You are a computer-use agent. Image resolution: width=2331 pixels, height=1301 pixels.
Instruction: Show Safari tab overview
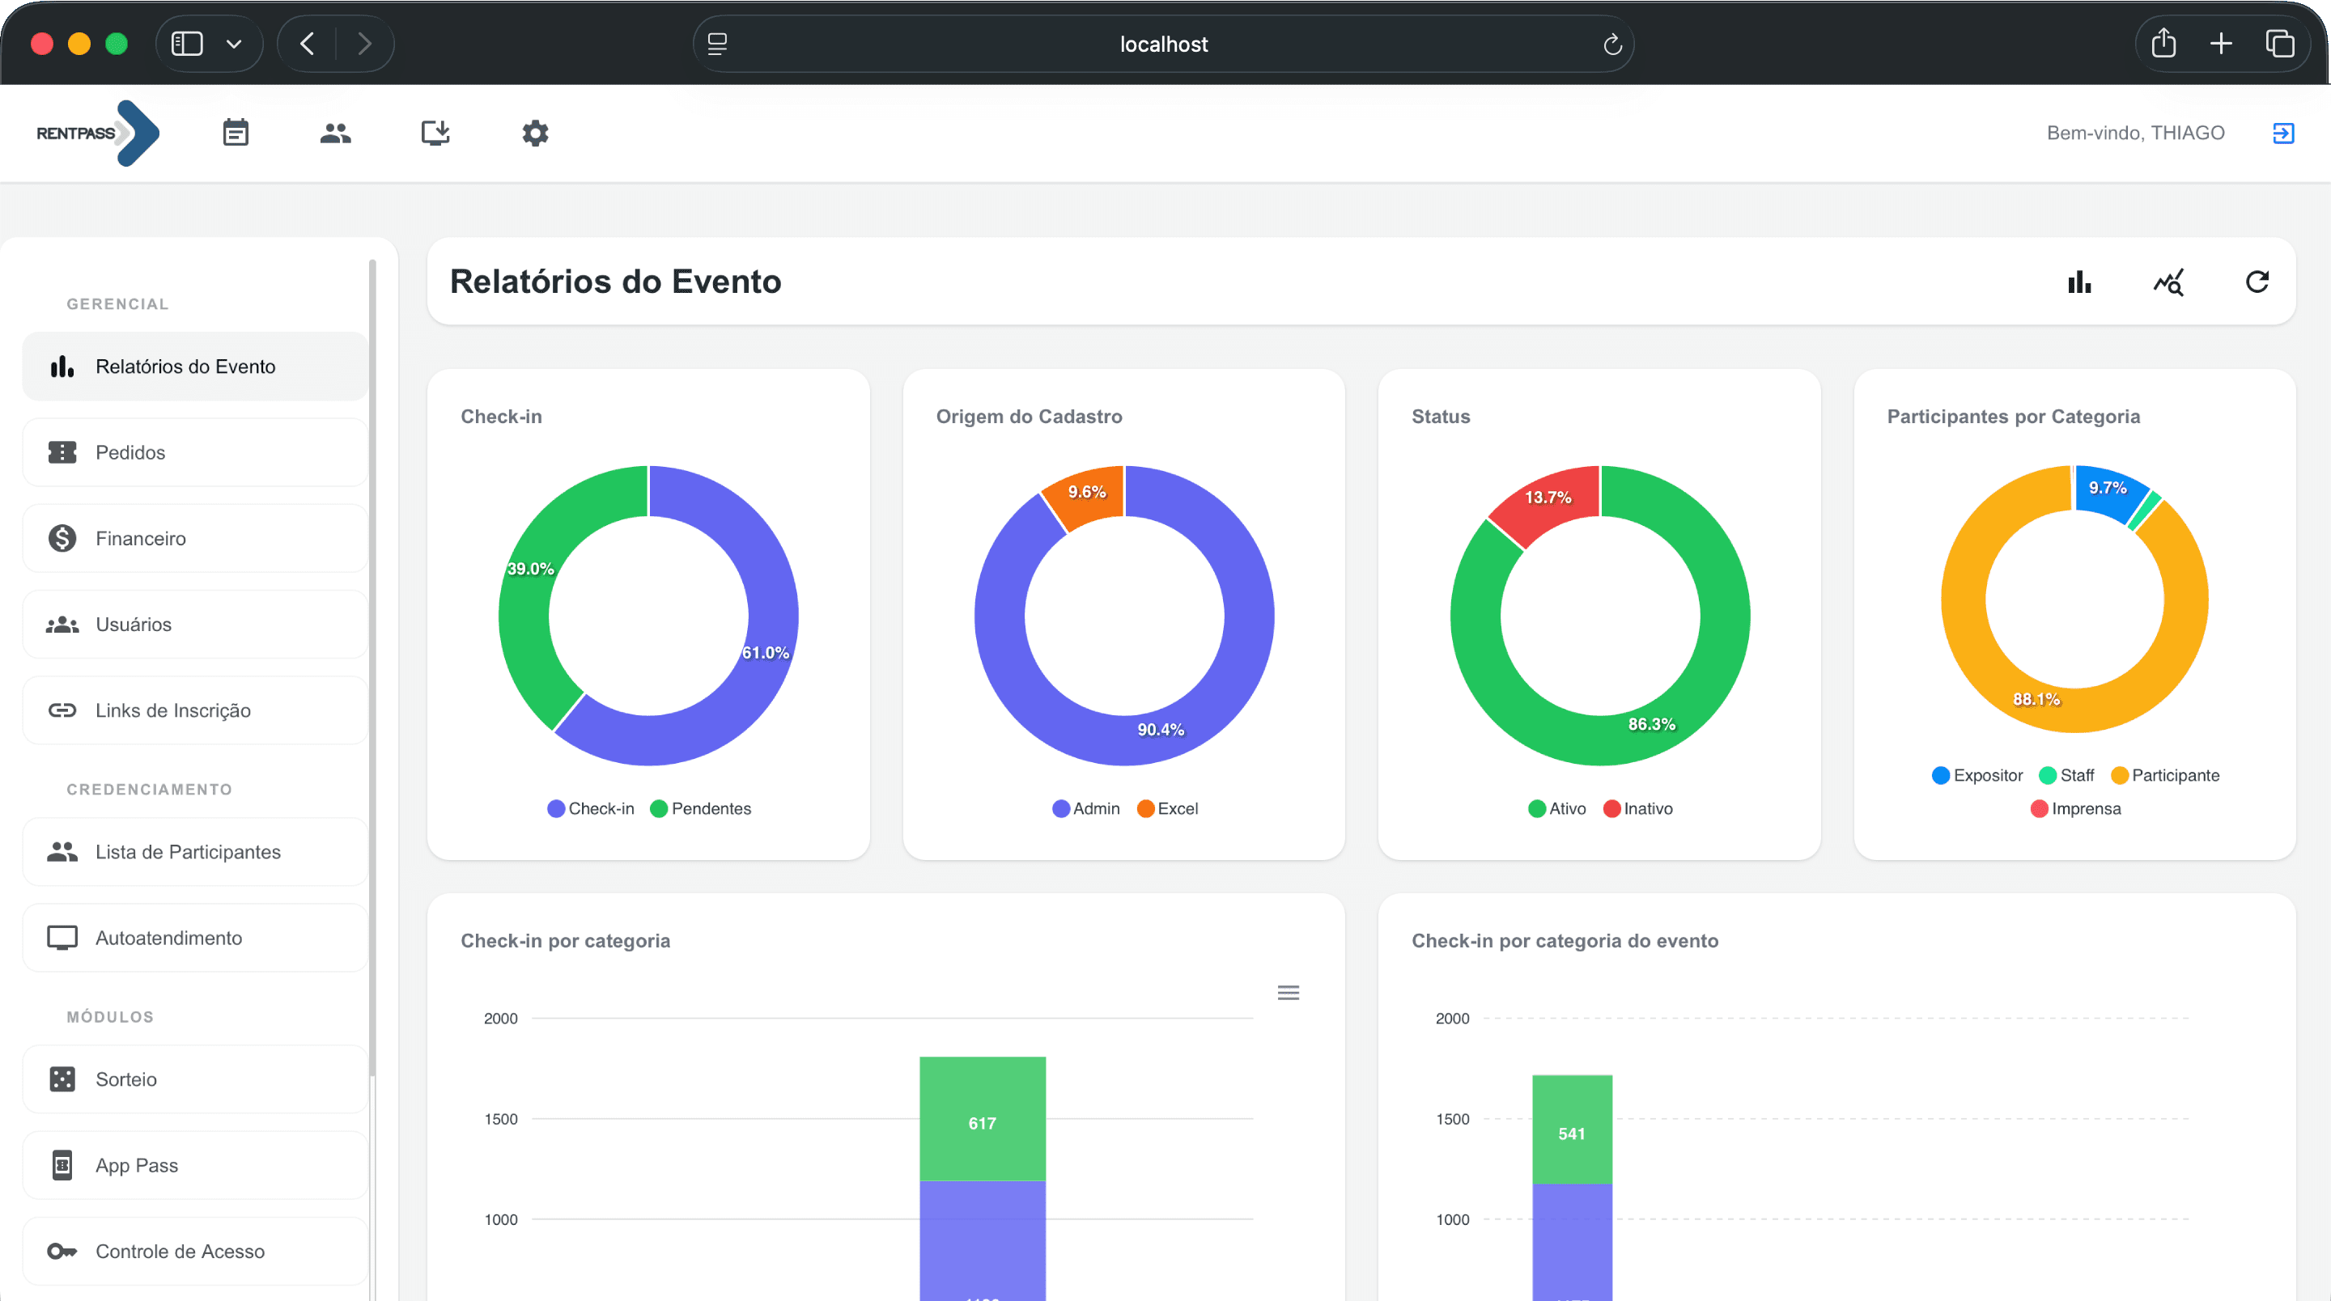point(2279,44)
